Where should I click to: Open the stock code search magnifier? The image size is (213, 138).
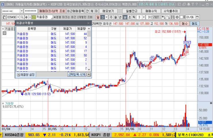pyautogui.click(x=22, y=17)
